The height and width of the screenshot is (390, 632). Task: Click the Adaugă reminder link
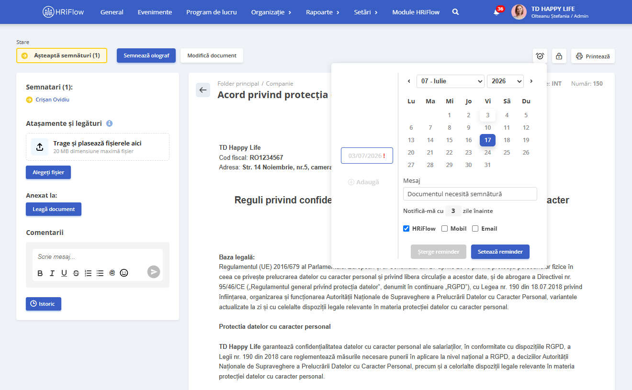(364, 182)
